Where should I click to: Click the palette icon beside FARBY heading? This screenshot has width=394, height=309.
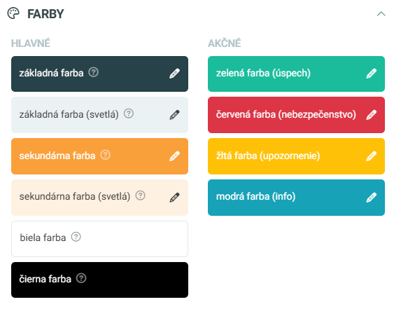pos(13,13)
